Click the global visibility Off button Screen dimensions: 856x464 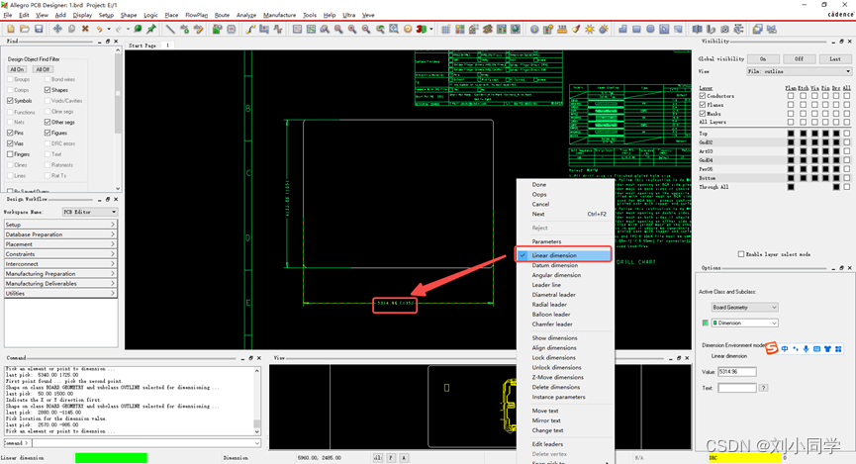click(x=800, y=59)
